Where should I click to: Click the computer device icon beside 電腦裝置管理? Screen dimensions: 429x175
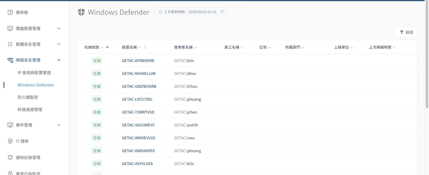pos(10,28)
